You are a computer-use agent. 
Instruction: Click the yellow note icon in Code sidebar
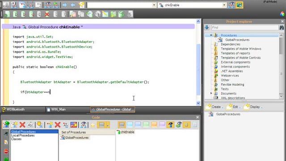[6, 142]
